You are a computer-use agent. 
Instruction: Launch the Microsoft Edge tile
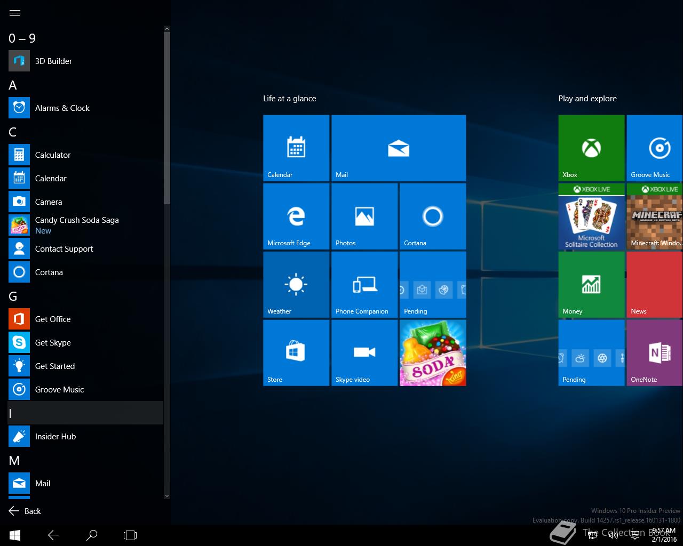click(296, 216)
